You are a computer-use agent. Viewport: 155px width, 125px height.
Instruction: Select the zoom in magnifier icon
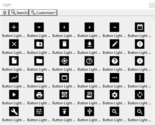pos(114,111)
